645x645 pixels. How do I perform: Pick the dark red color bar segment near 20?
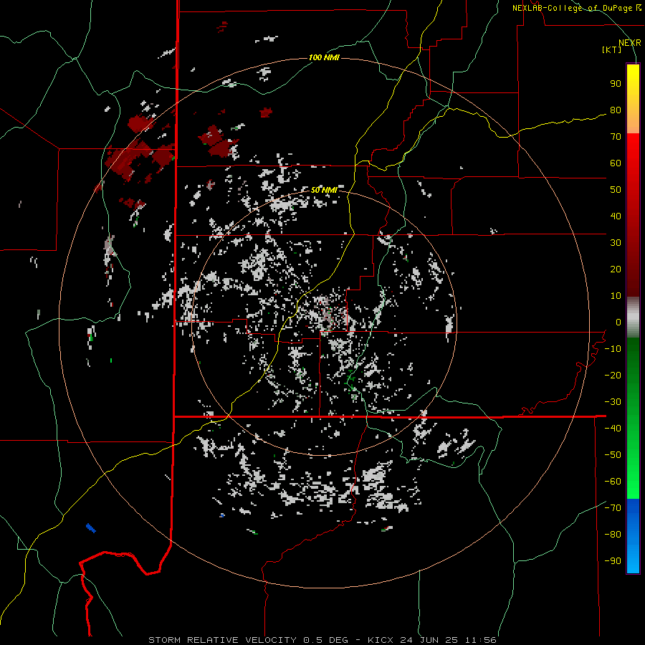click(633, 269)
